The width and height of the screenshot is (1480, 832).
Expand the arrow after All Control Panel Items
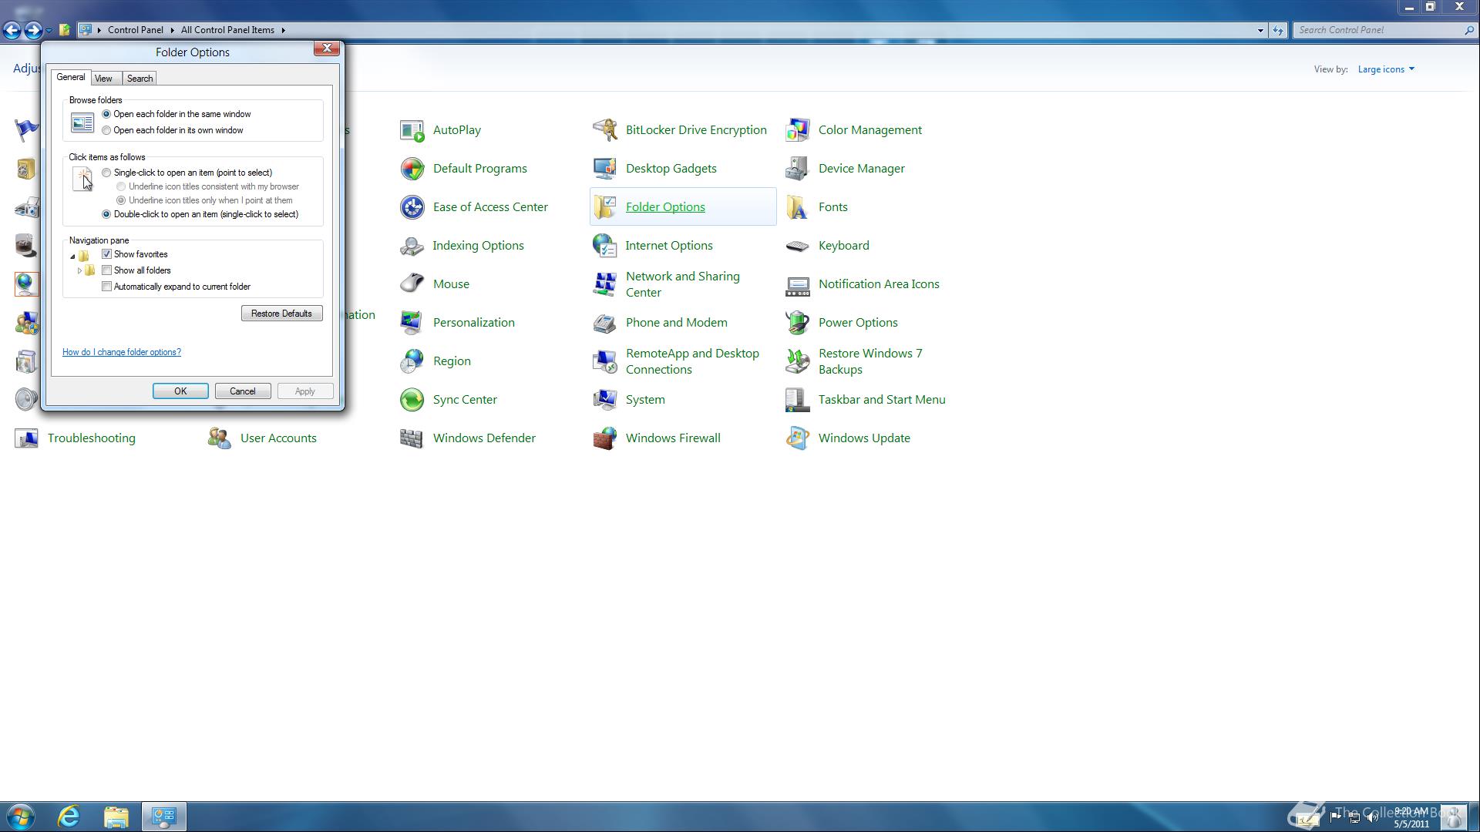point(283,30)
